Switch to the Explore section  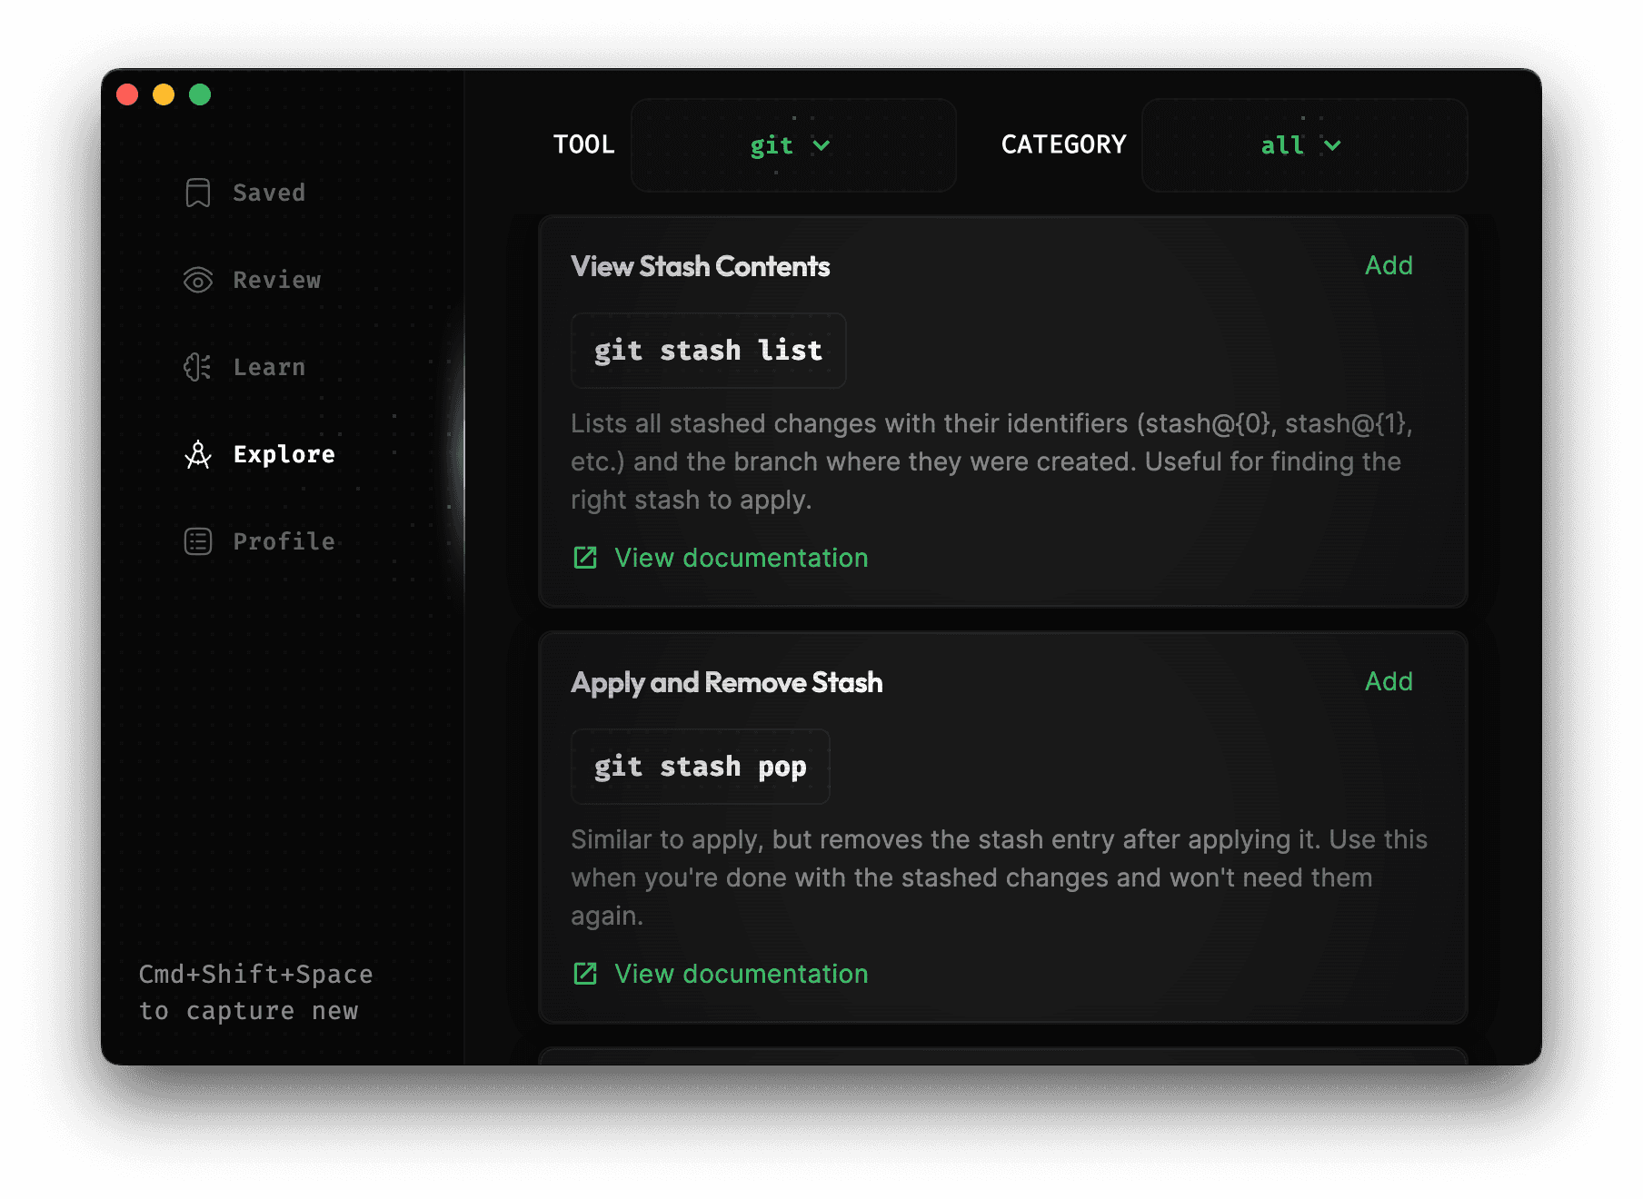tap(284, 454)
